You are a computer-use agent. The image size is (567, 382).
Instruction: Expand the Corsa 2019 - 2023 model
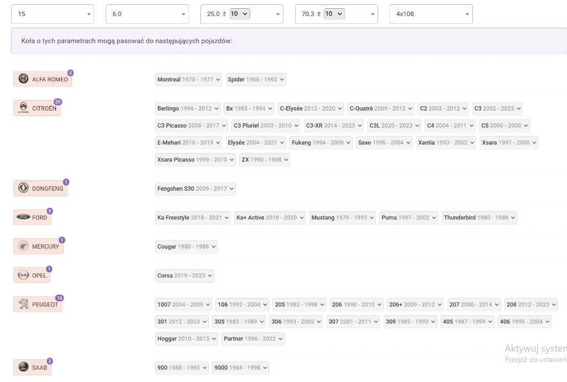[184, 275]
